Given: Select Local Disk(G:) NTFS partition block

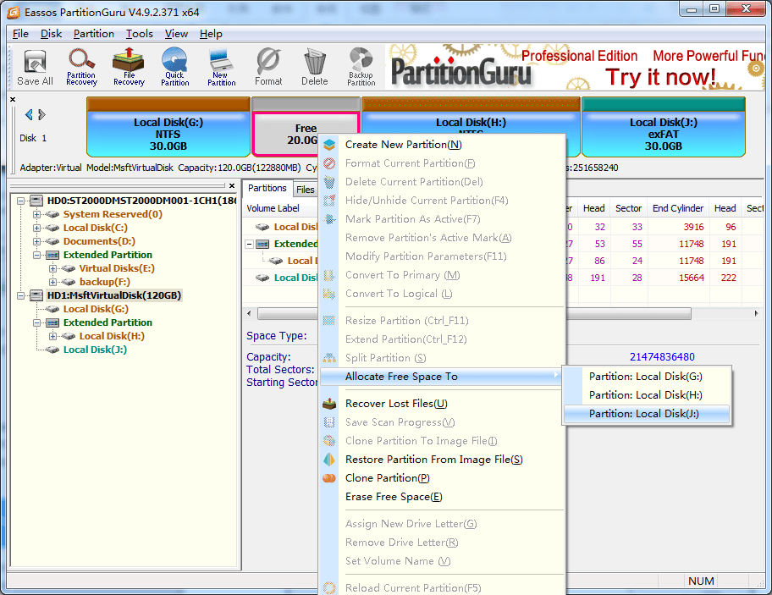Looking at the screenshot, I should [x=168, y=127].
